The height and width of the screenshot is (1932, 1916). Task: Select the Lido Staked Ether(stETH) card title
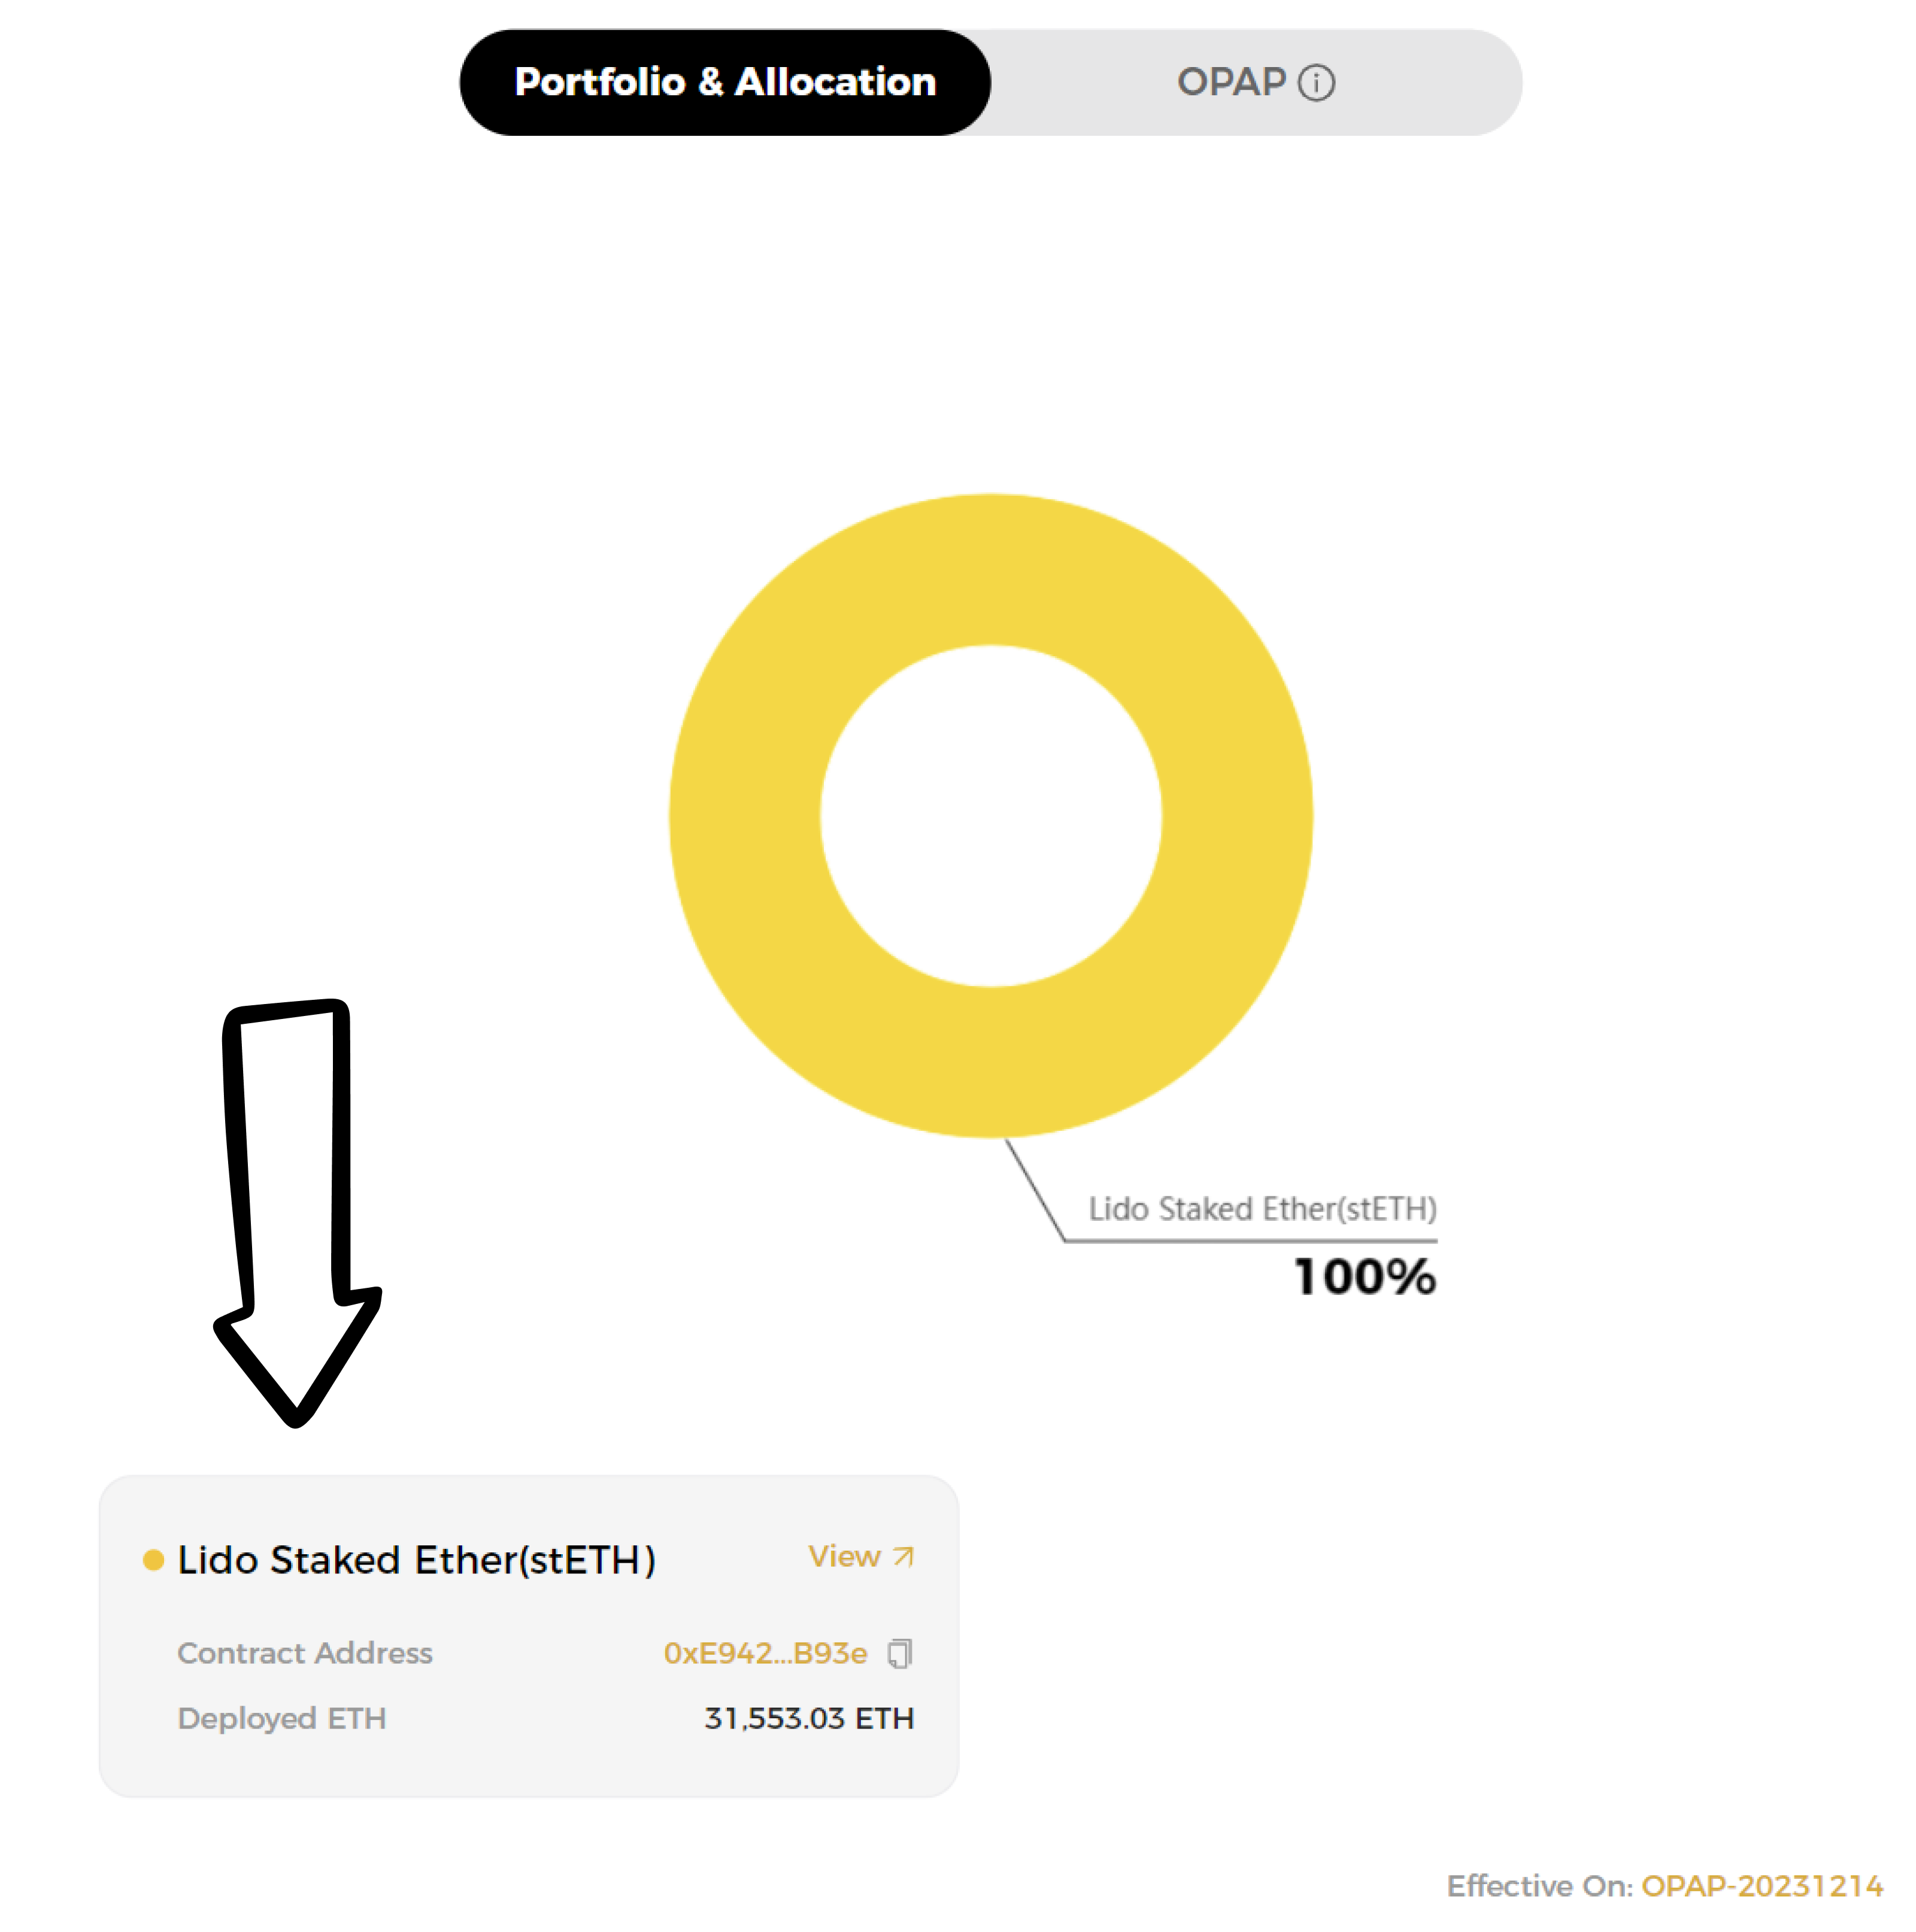pyautogui.click(x=416, y=1560)
